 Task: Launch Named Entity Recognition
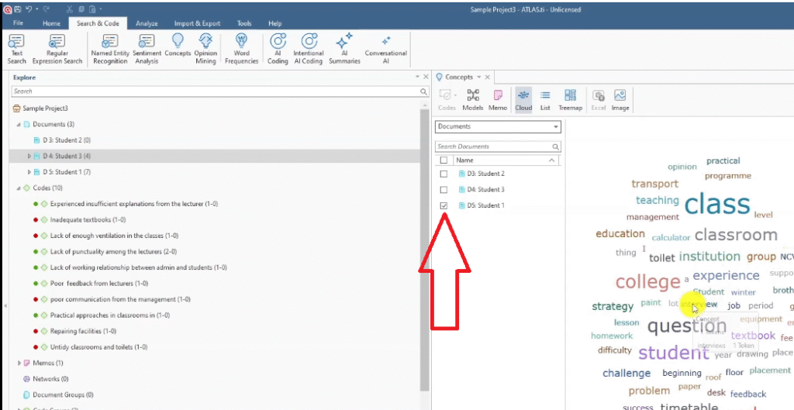coord(110,48)
